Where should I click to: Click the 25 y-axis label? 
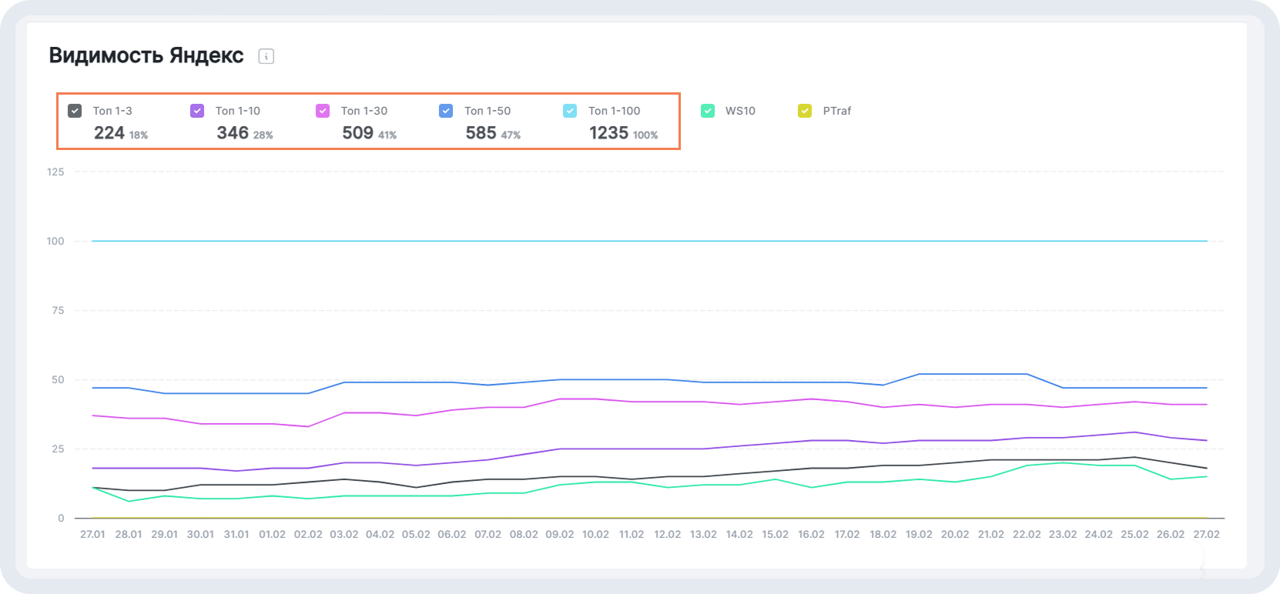[x=59, y=449]
